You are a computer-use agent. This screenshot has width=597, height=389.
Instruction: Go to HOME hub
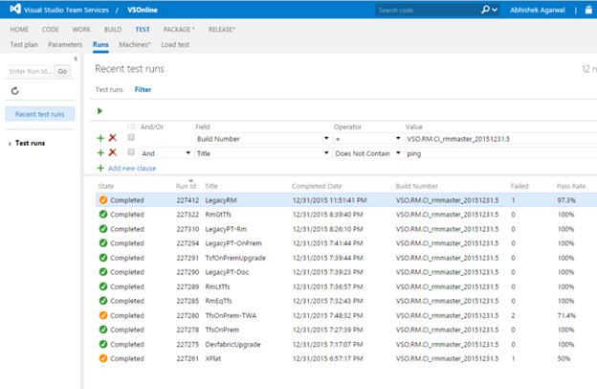(x=19, y=30)
